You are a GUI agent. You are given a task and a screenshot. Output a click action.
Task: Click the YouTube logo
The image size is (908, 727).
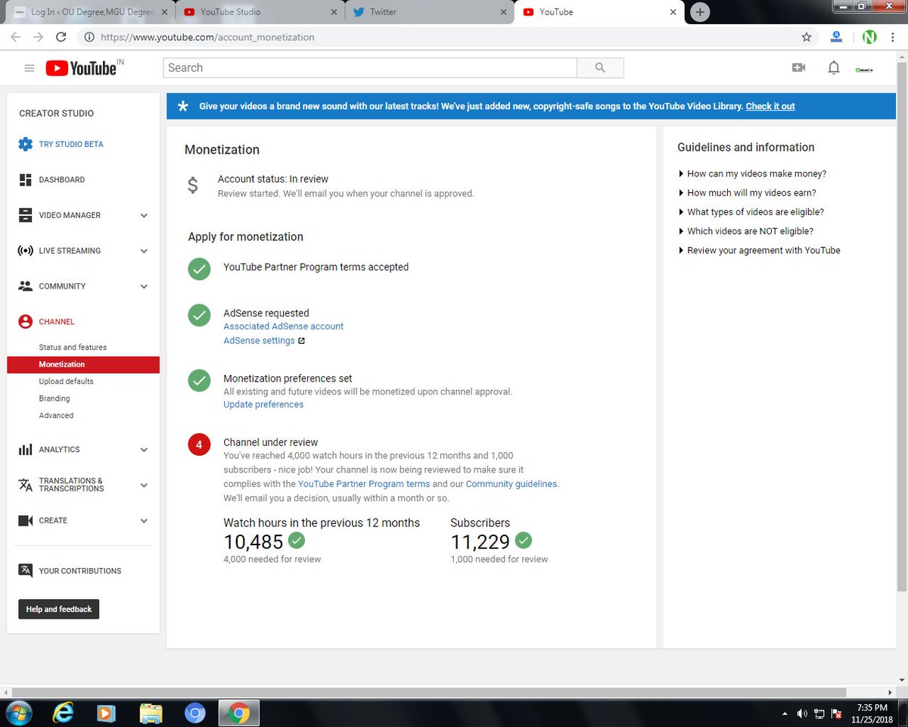(x=81, y=68)
